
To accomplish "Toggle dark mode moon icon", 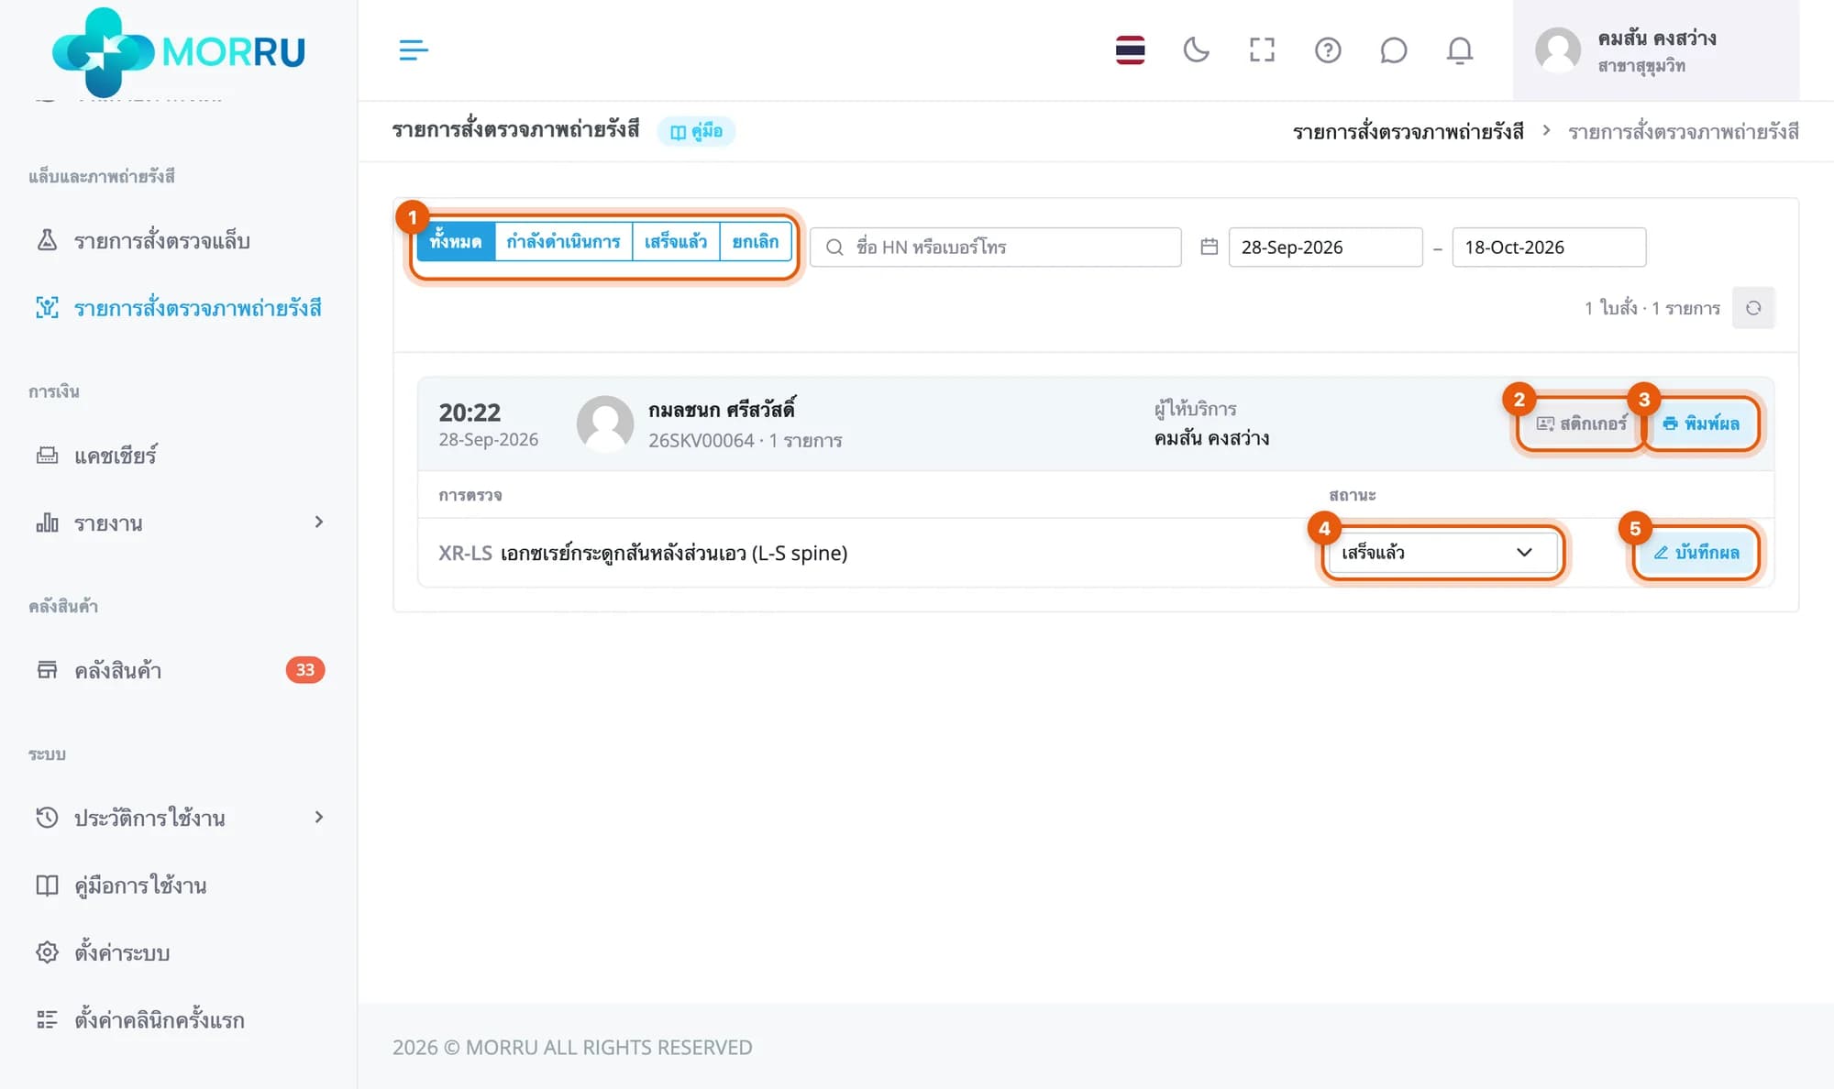I will [1196, 49].
